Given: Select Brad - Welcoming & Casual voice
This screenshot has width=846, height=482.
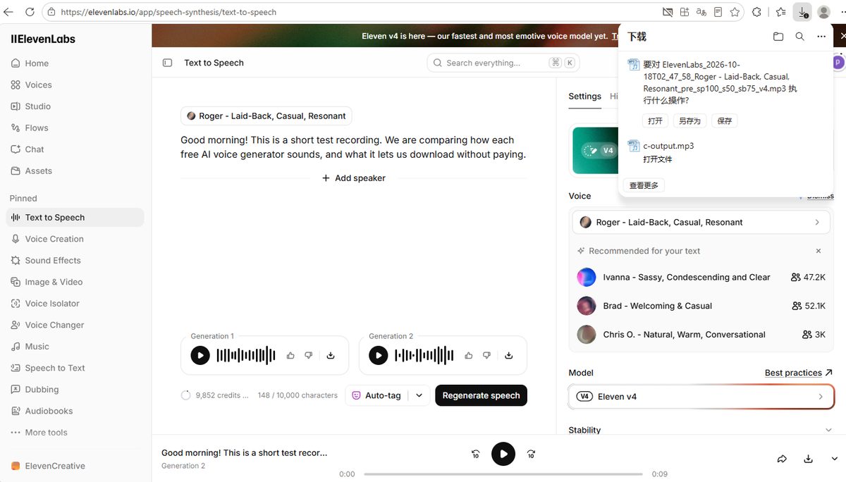Looking at the screenshot, I should [701, 306].
